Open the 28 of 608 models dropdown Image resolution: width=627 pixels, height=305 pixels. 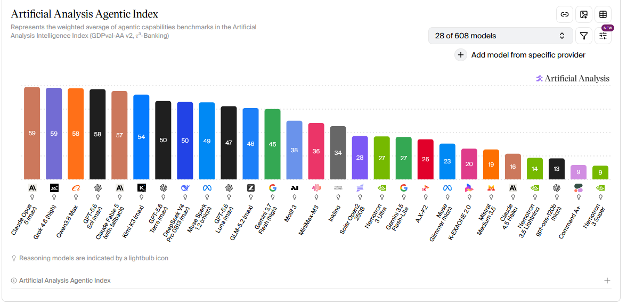(x=500, y=36)
